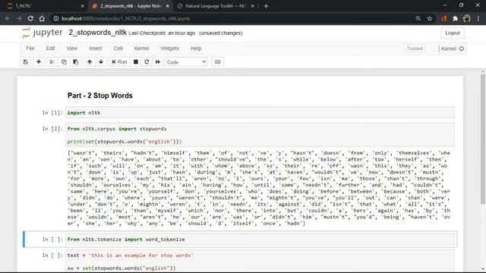
Task: Close the Natural Language Toolkit tab
Action: point(253,6)
